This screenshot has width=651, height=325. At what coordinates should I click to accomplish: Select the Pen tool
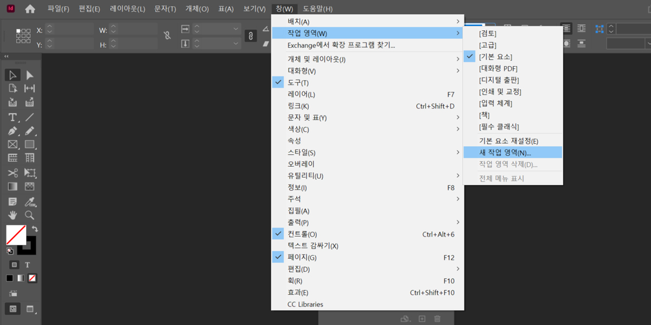point(12,130)
